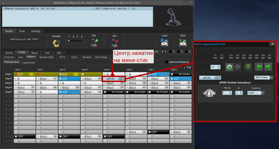Open the Tools tab

22,31
